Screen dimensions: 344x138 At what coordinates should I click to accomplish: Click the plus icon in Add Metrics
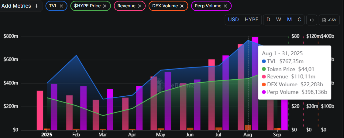click(x=36, y=6)
